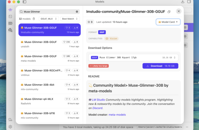Image resolution: width=199 pixels, height=130 pixels.
Task: Open the Model Card link
Action: [x=168, y=22]
